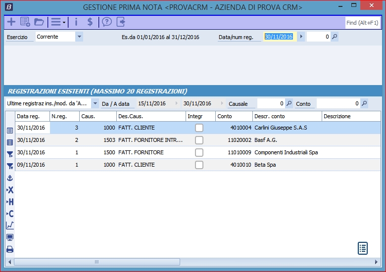The image size is (386, 272).
Task: Open the 'Ultime registraz ins./mod.' dropdown
Action: tap(95, 103)
